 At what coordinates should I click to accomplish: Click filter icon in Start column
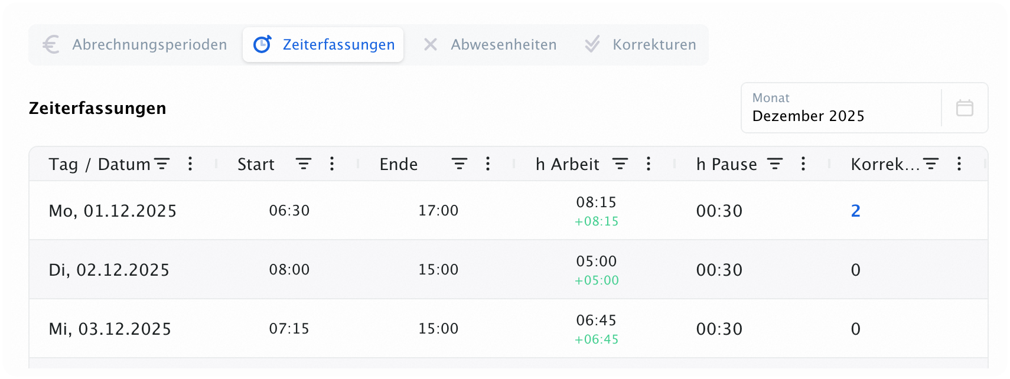coord(304,164)
